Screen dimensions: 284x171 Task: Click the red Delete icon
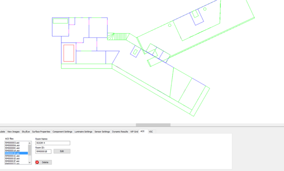click(37, 162)
